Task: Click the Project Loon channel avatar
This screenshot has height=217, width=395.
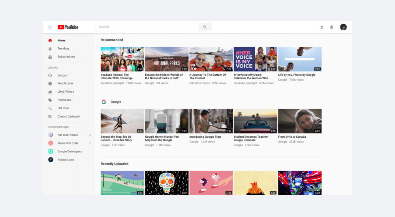Action: (x=51, y=160)
